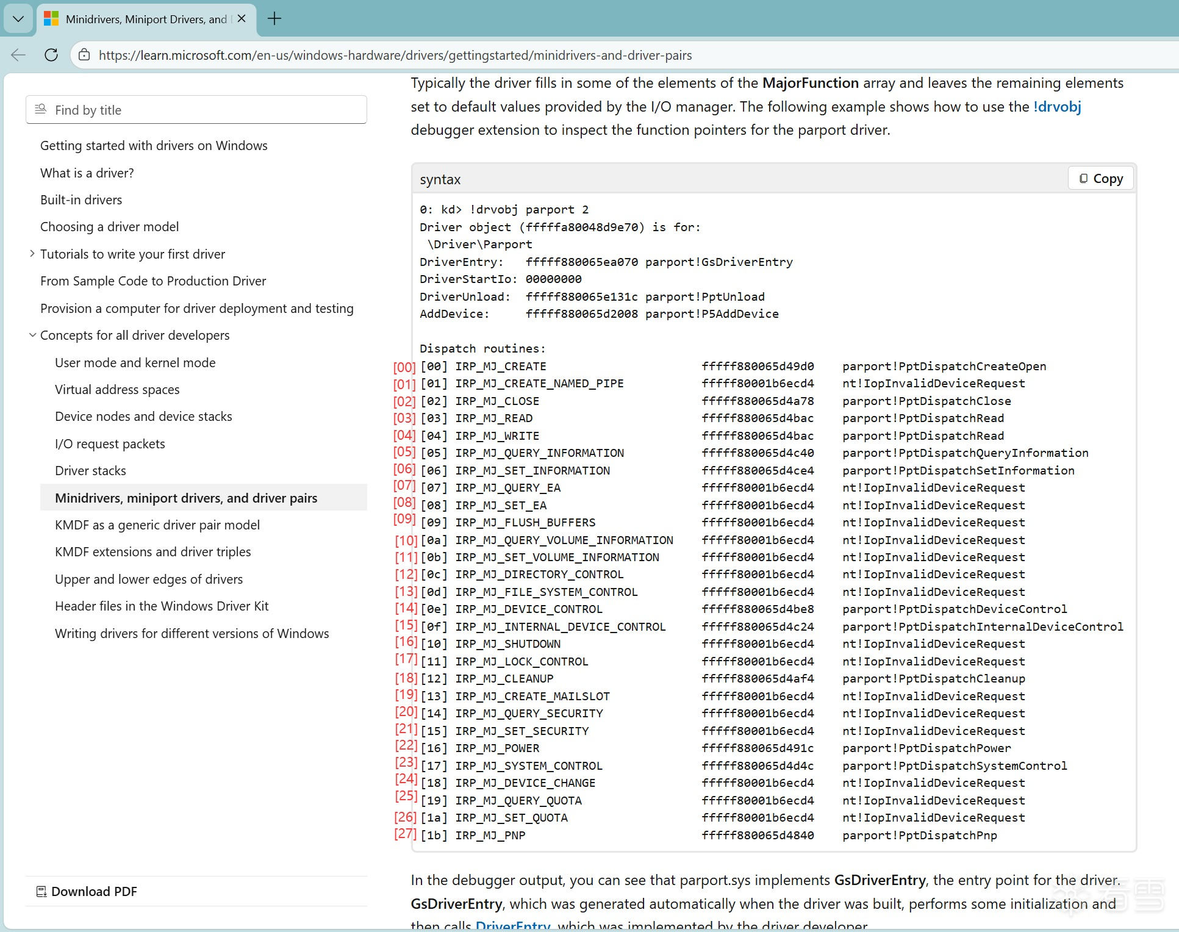Click the browser address bar URL
Screen dimensions: 1179x932
(x=395, y=56)
